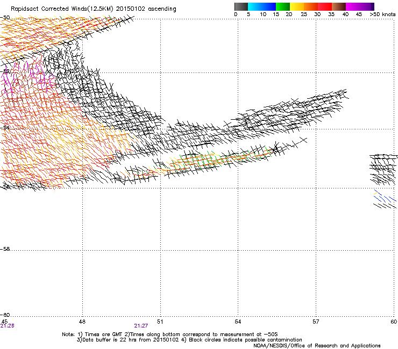Click the note 'Data buffer is 22 hrs'
Image resolution: width=398 pixels, height=349 pixels.
click(110, 340)
